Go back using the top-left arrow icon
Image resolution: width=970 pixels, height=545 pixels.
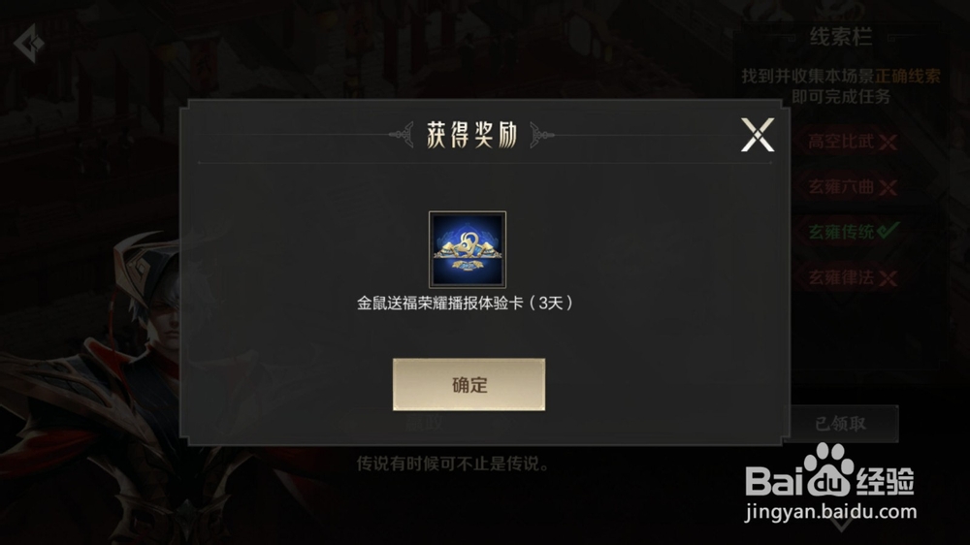coord(29,44)
